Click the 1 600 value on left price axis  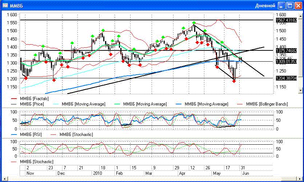(x=12, y=15)
